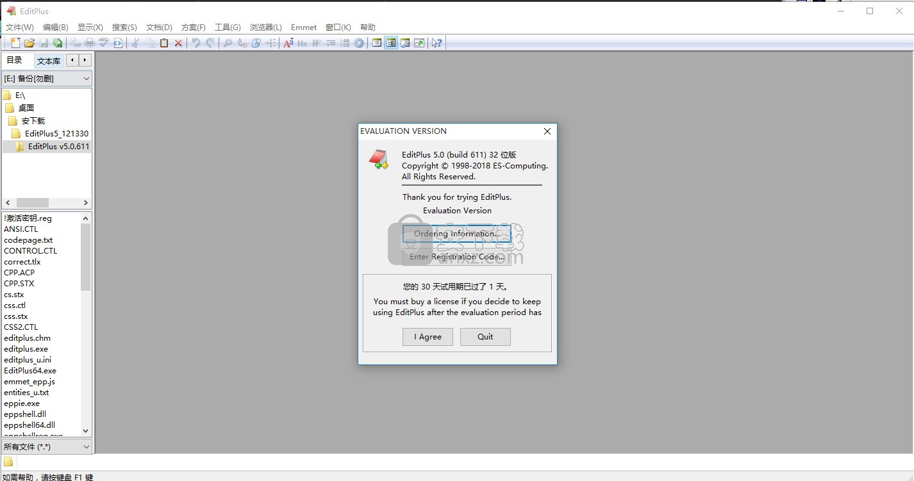914x481 pixels.
Task: Click the Save floppy disk icon
Action: [44, 43]
